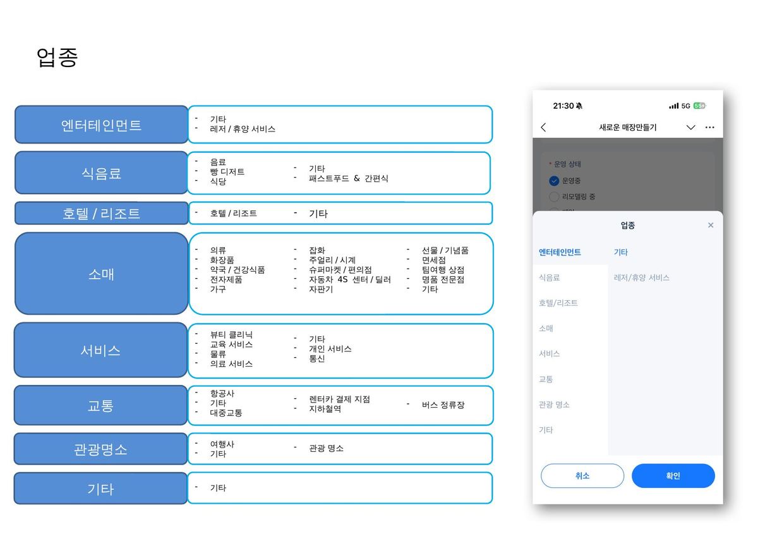Viewport: 758px width, 536px height.
Task: Choose 엔터테인먼트 category in the list
Action: coord(560,252)
